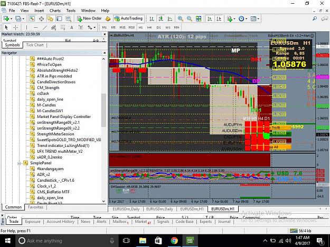Select the Clock_v1_2 indicator
Screen dimensions: 330x247
(46, 186)
